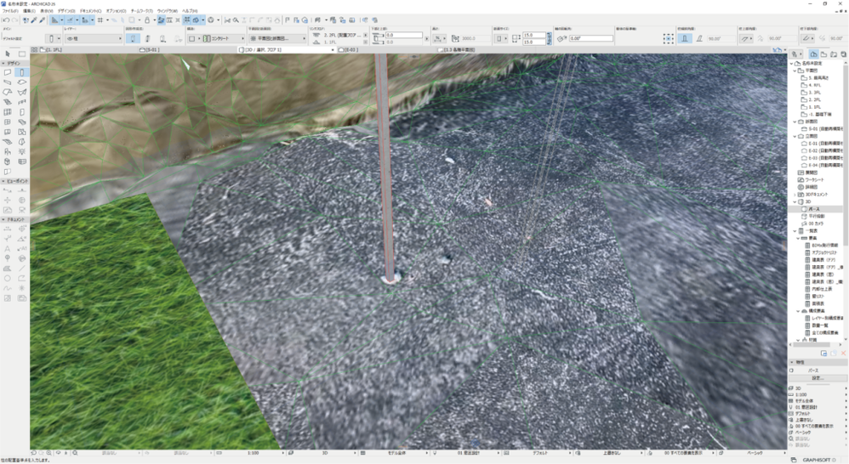
Task: Select the Marquee tool in the toolbox
Action: [x=22, y=54]
